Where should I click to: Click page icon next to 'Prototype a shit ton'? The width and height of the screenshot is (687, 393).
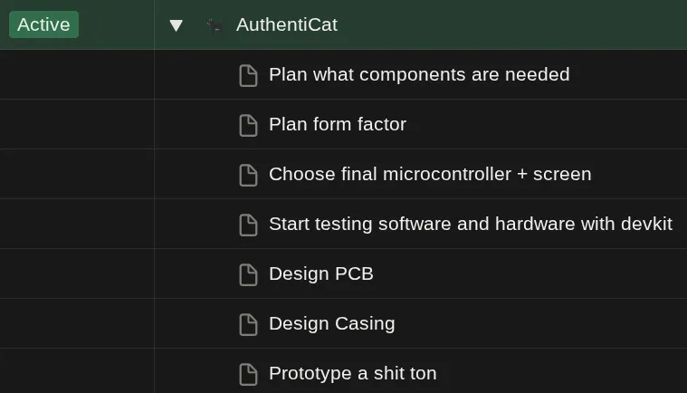248,374
